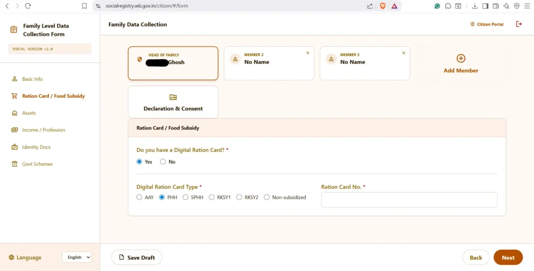534x271 pixels.
Task: Open Assets section in sidebar
Action: click(x=29, y=113)
